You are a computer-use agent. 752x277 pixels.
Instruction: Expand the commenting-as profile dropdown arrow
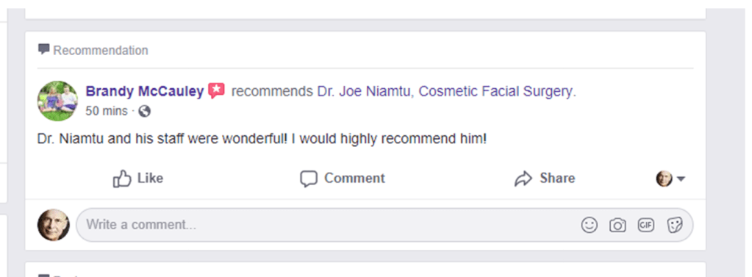click(x=681, y=179)
